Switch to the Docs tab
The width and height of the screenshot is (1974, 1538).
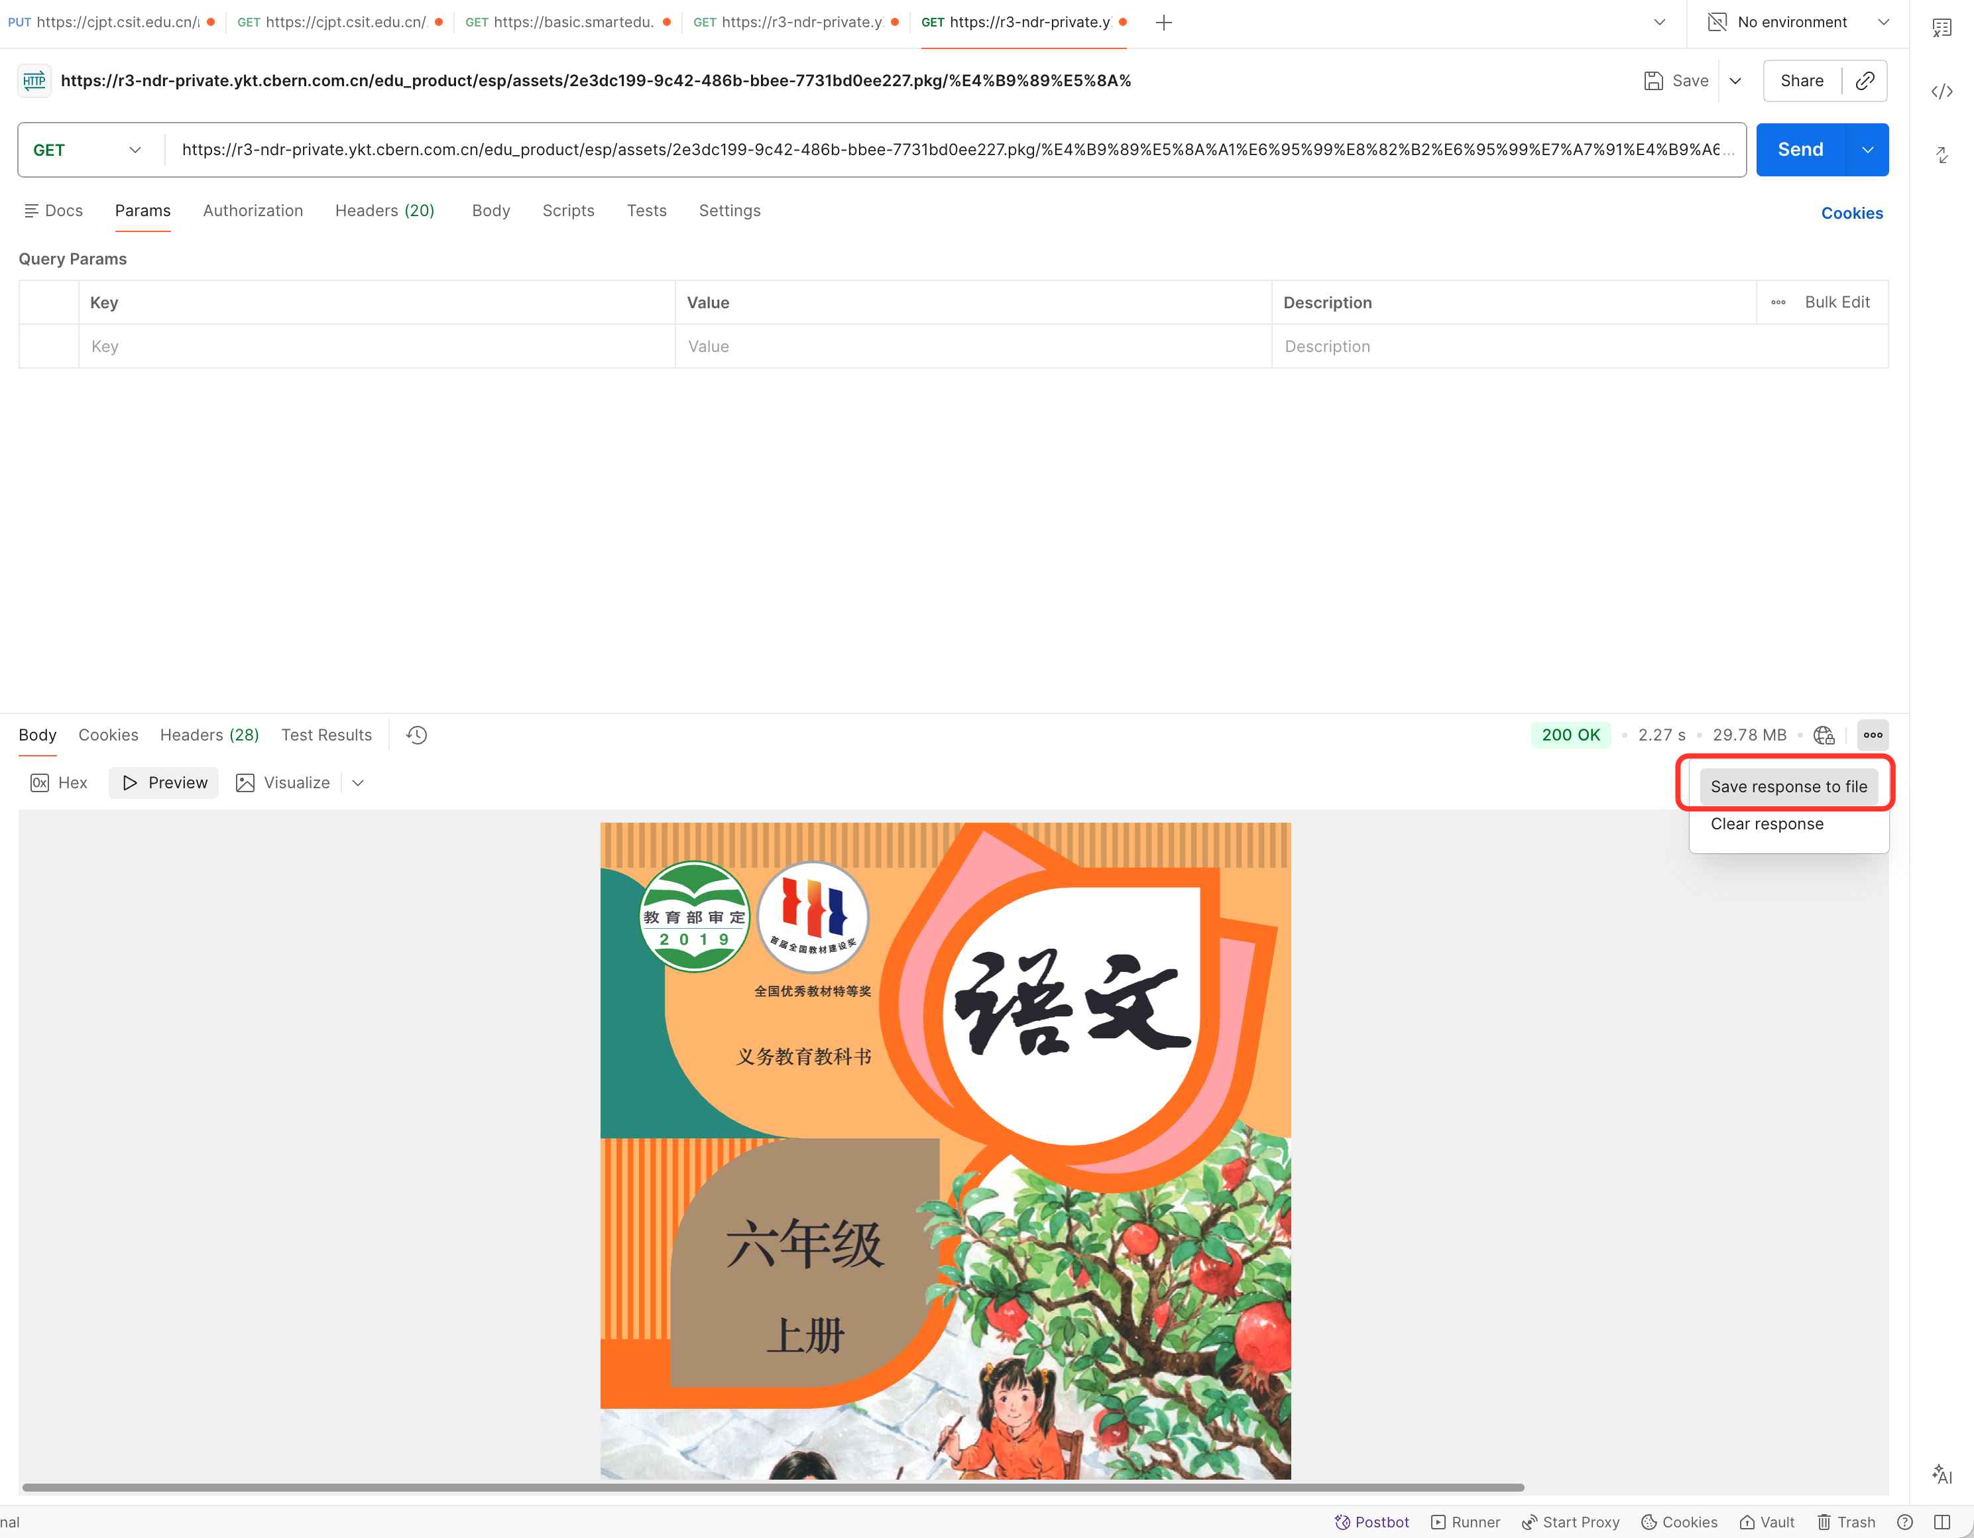pos(53,211)
